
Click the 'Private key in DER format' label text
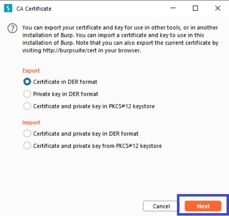click(65, 94)
